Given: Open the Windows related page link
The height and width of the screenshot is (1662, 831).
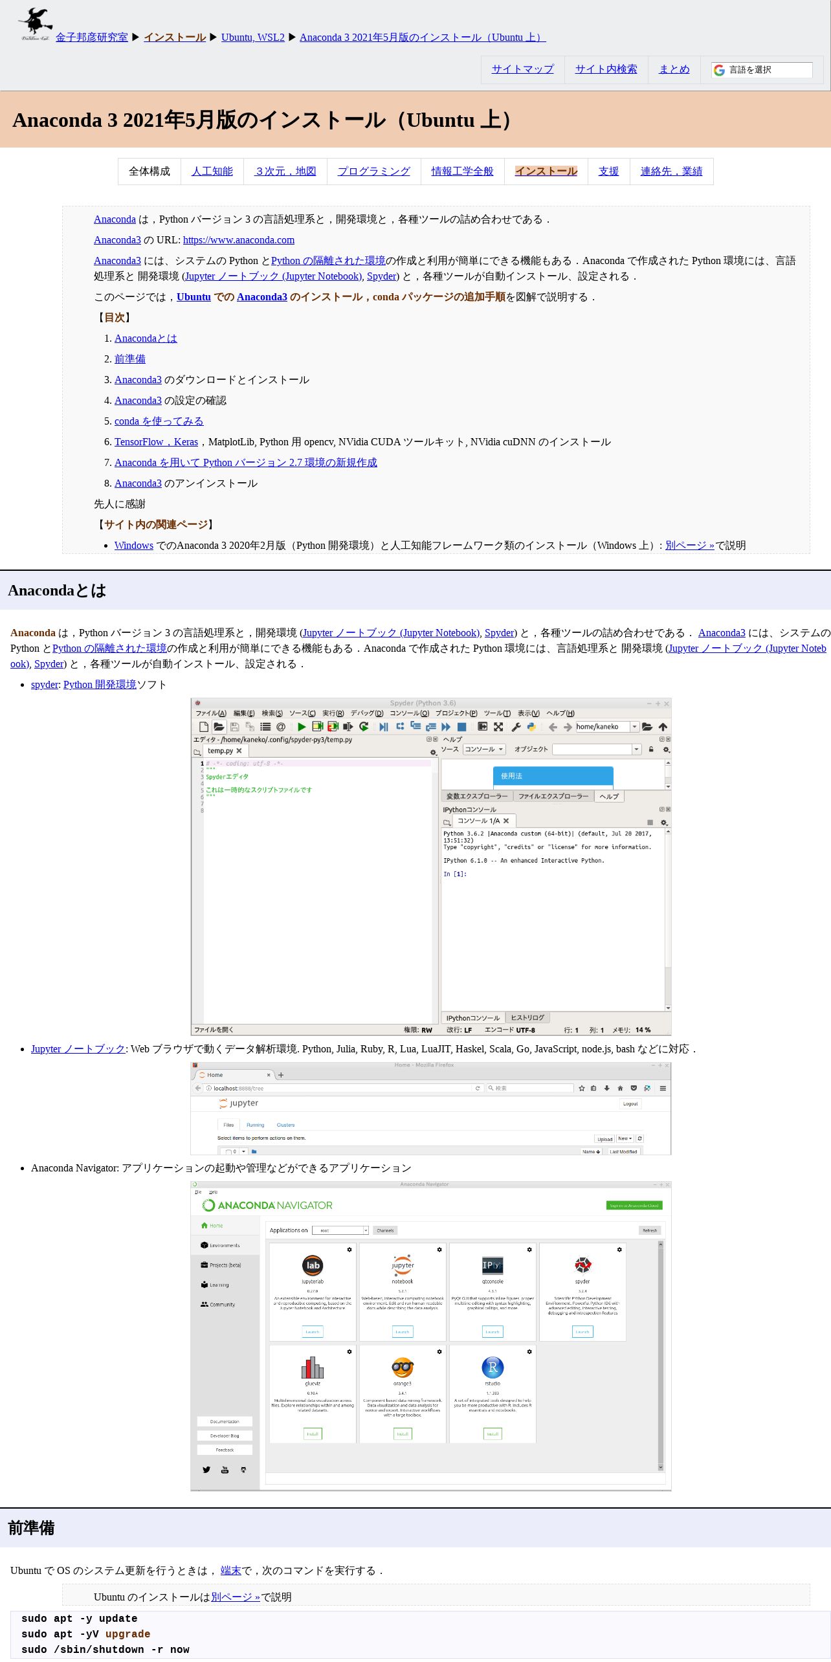Looking at the screenshot, I should [134, 546].
